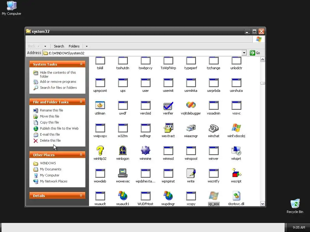Click Search for files or folders
This screenshot has height=232, width=310.
[58, 88]
